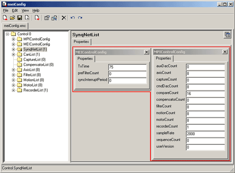Click the black X delete toolbar icon
Screen dimensions: 235x173
tap(64, 18)
